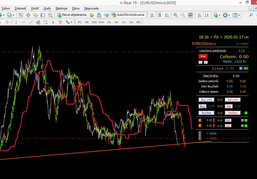Draw an equidistant channel

[x=38, y=22]
